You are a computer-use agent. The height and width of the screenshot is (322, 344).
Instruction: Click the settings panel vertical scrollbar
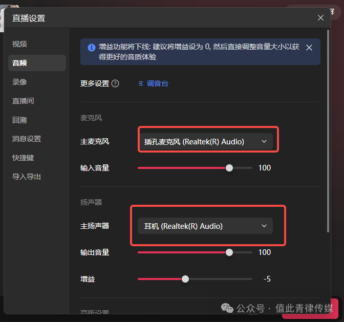[328, 131]
